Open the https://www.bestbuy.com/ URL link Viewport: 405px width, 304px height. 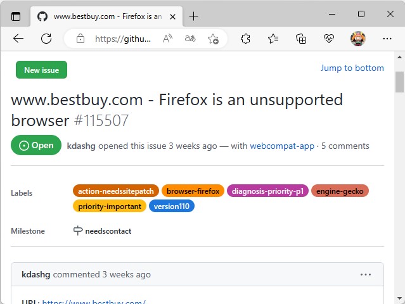click(94, 301)
